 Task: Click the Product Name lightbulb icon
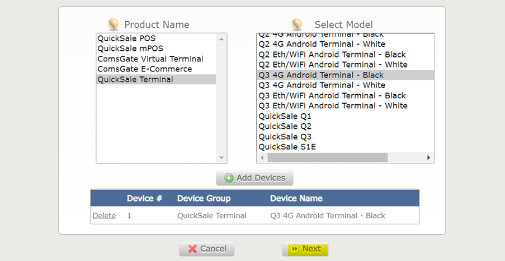(x=114, y=25)
